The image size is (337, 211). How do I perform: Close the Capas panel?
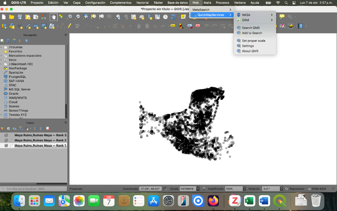point(66,123)
